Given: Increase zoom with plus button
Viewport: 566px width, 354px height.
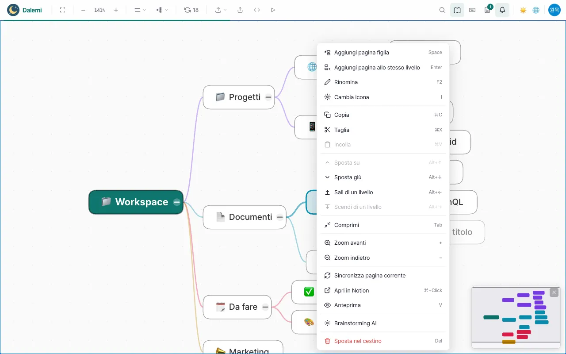Looking at the screenshot, I should 116,10.
